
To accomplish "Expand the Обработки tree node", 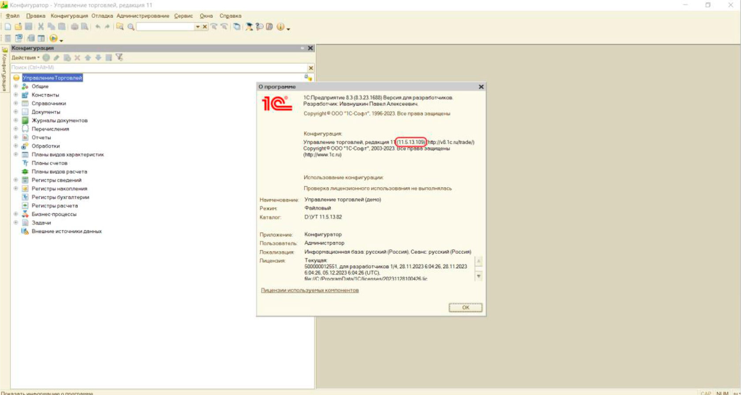I will click(16, 146).
